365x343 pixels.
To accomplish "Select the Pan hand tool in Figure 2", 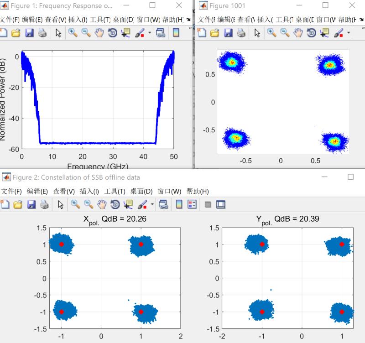I will [101, 205].
